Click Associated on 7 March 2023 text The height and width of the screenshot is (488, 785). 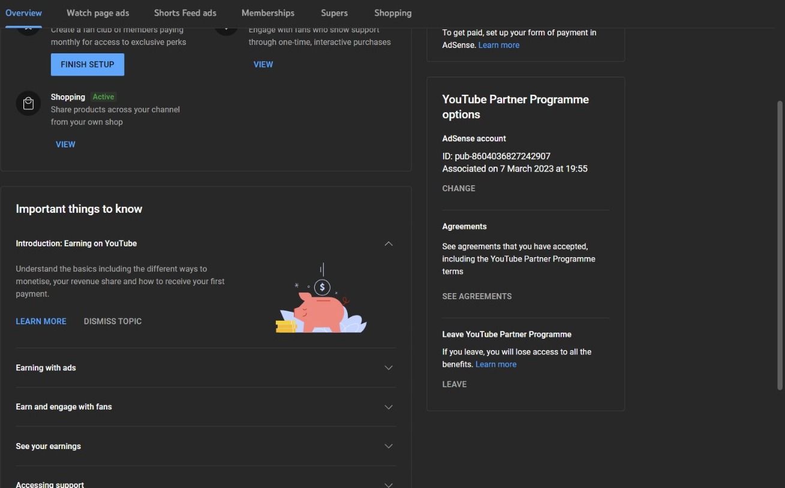[515, 168]
